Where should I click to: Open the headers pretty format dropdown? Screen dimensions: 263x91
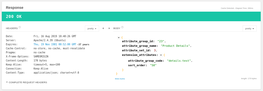tap(92, 29)
